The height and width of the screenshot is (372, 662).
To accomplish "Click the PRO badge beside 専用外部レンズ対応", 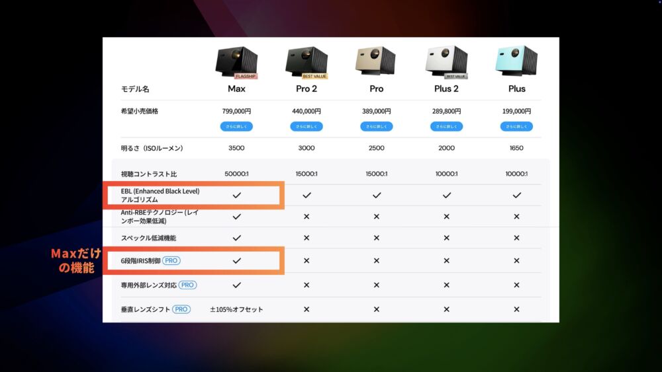I will 187,285.
